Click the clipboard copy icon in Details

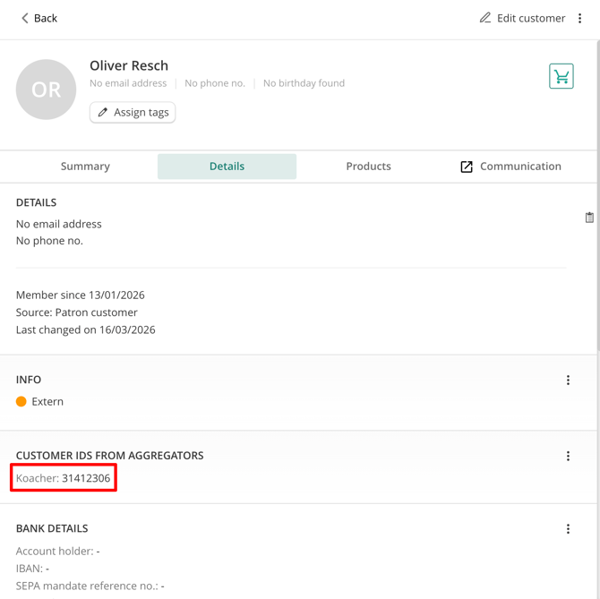pos(589,218)
